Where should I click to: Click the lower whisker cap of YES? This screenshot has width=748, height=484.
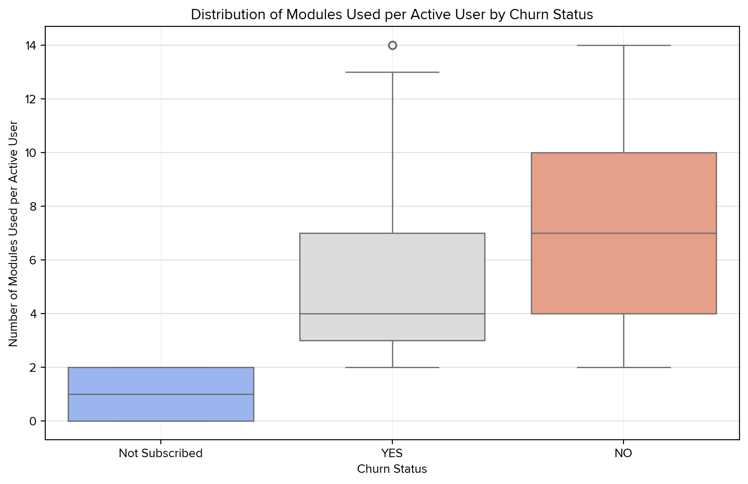click(392, 367)
